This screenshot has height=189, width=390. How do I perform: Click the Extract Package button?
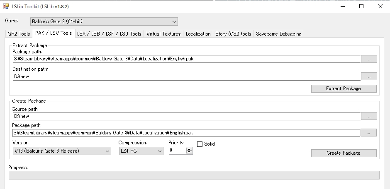point(344,89)
